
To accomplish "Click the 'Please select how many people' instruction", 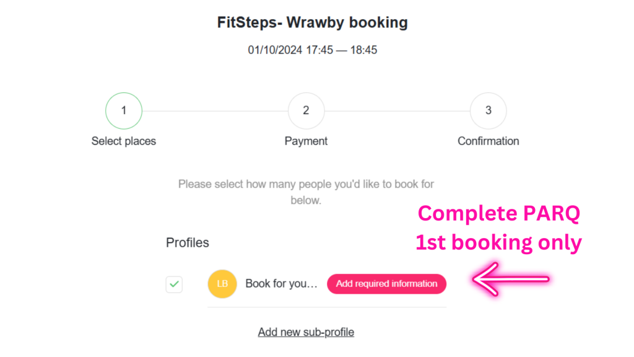I will 306,192.
